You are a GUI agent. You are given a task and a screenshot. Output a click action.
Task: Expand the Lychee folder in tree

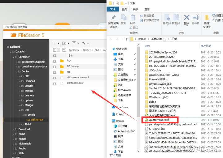point(20,101)
